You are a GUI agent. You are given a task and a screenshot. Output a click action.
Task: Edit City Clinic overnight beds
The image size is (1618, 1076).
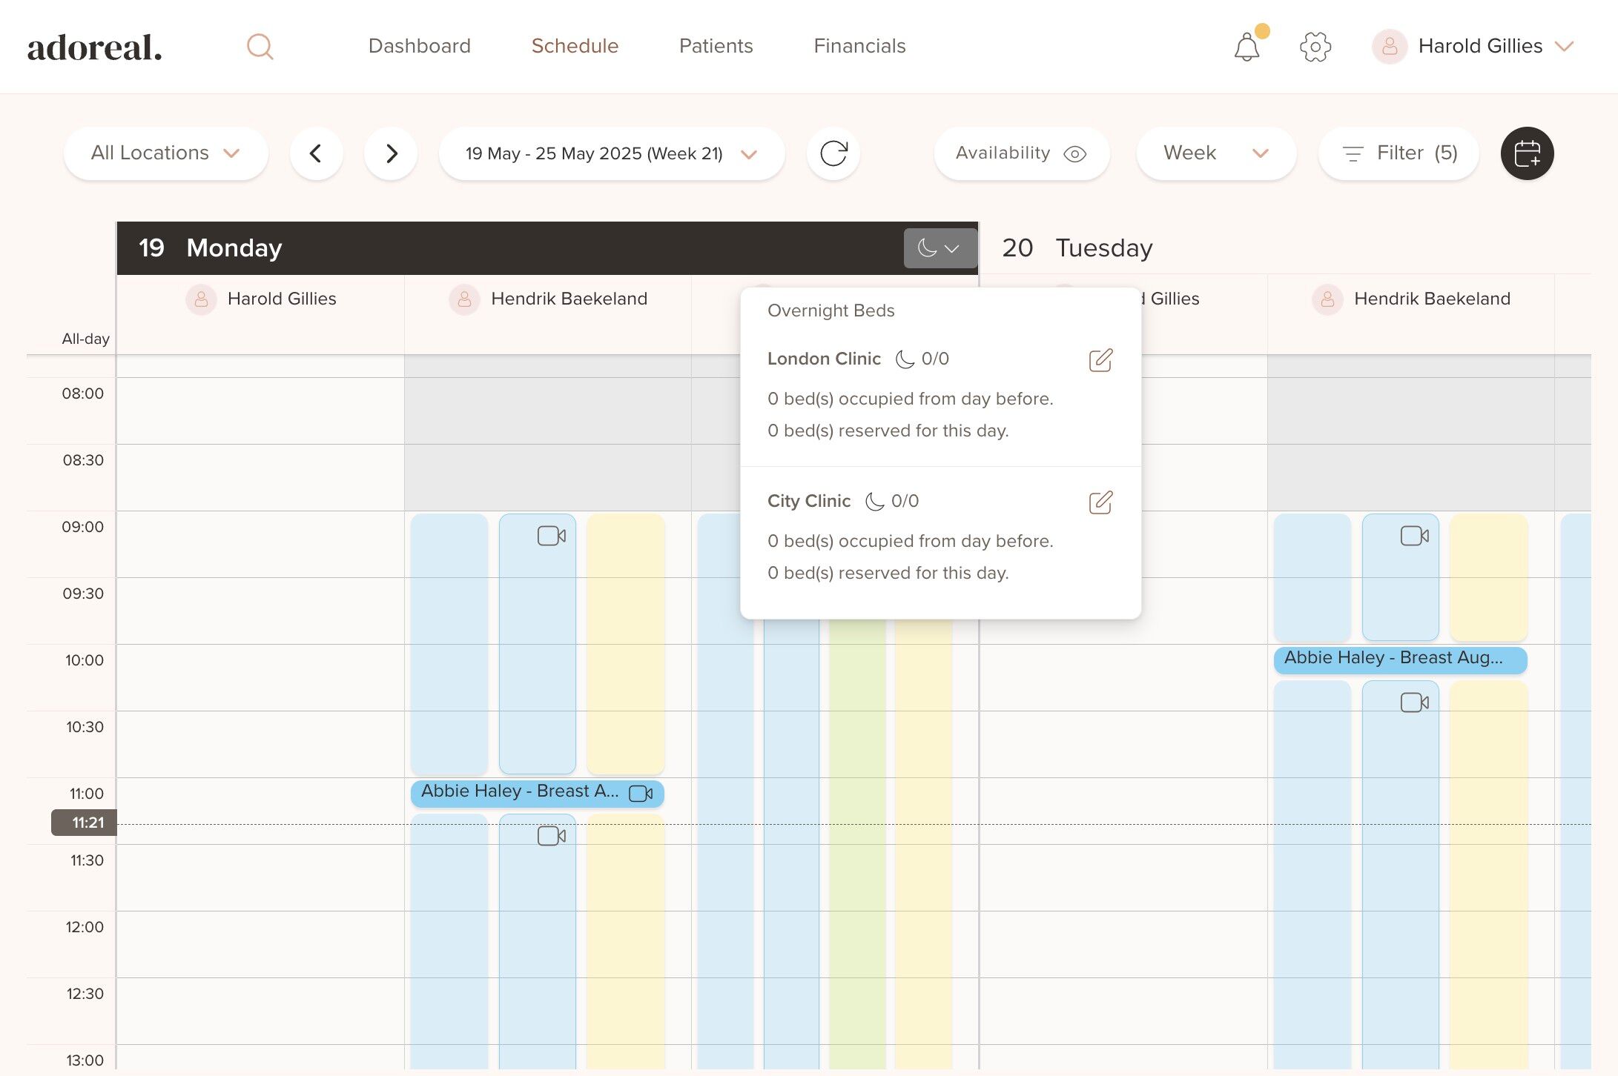coord(1100,502)
